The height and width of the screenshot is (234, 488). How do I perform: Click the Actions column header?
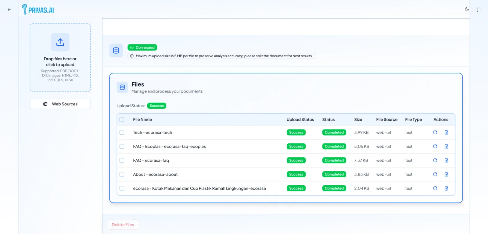(441, 120)
